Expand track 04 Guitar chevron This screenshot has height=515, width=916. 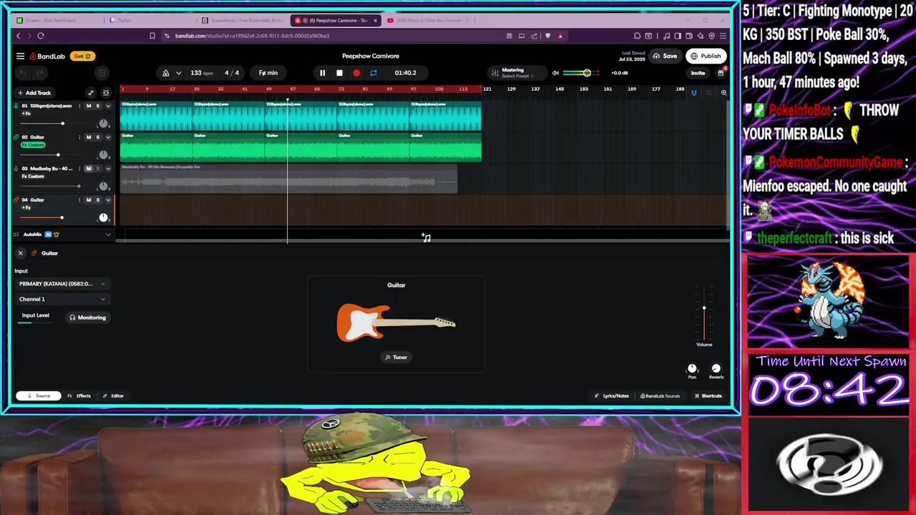pos(108,200)
